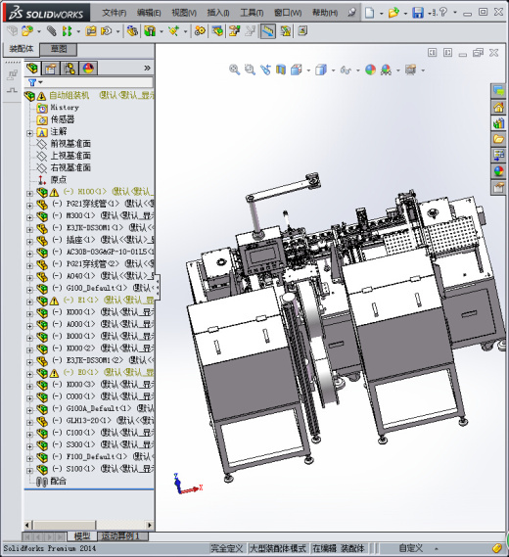Expand the M100<1> component node
509x557 pixels.
click(29, 194)
